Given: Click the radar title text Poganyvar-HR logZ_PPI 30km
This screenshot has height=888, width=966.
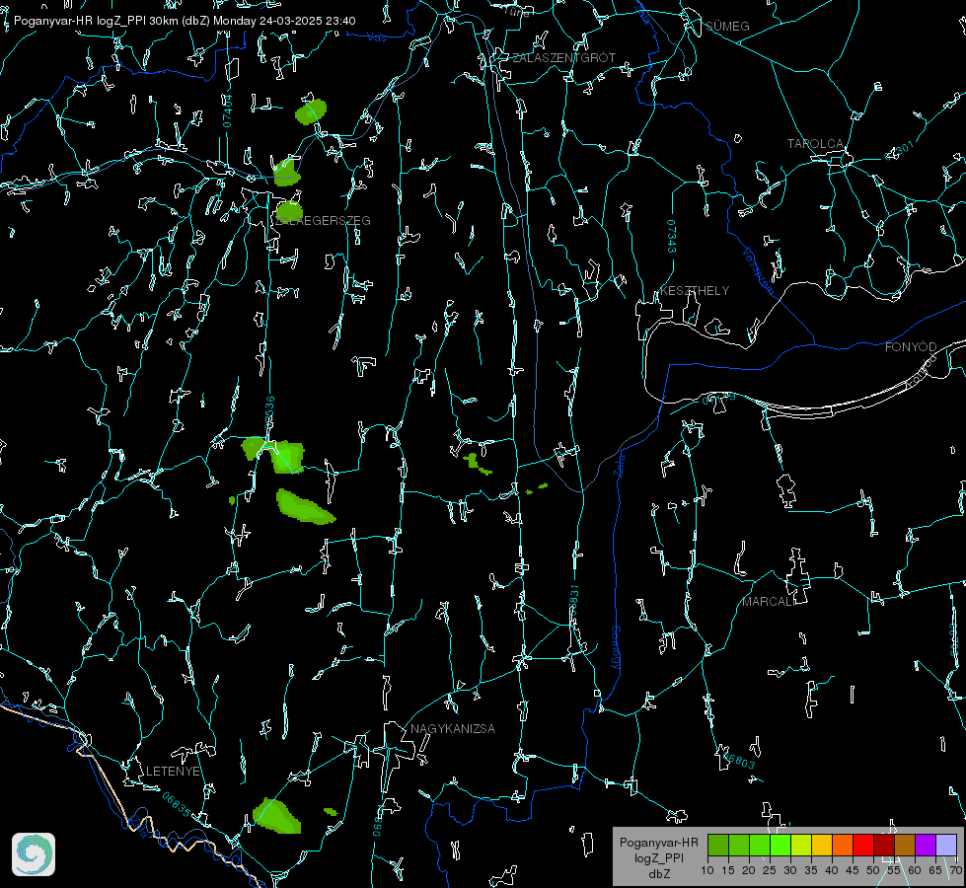Looking at the screenshot, I should 96,21.
